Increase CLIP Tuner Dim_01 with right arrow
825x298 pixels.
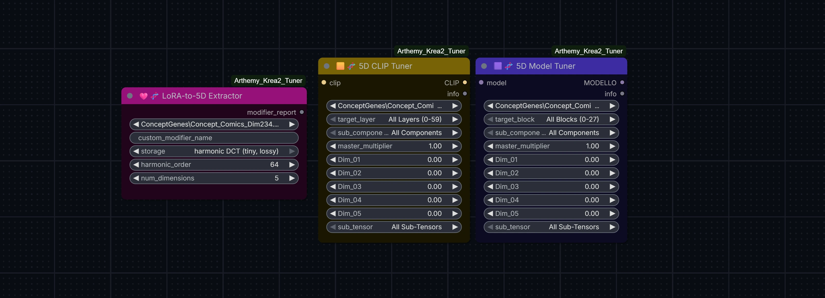point(455,160)
